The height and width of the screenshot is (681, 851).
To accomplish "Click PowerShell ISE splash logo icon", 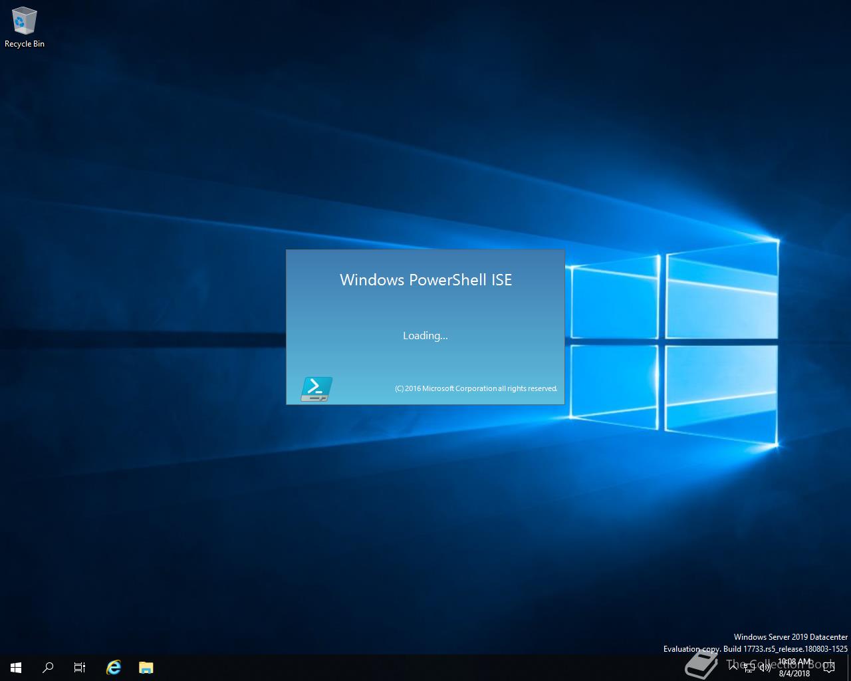I will (316, 388).
